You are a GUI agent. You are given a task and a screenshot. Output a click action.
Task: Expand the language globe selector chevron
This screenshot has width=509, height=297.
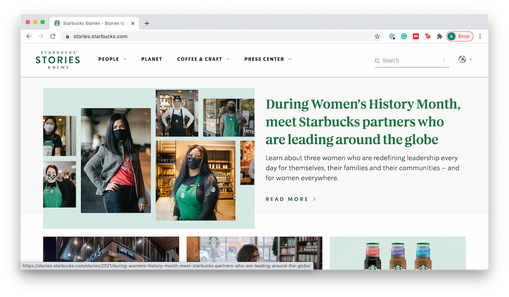point(470,59)
